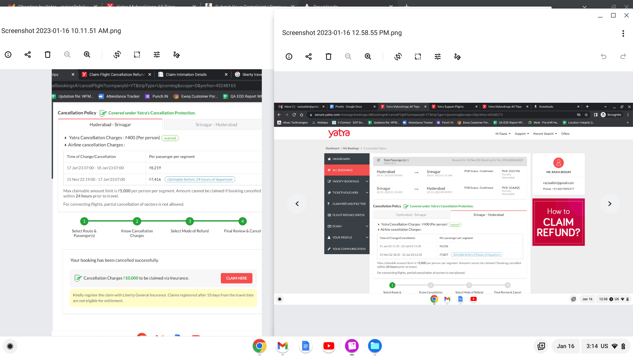Zoom in on the left Gallery window

click(87, 55)
